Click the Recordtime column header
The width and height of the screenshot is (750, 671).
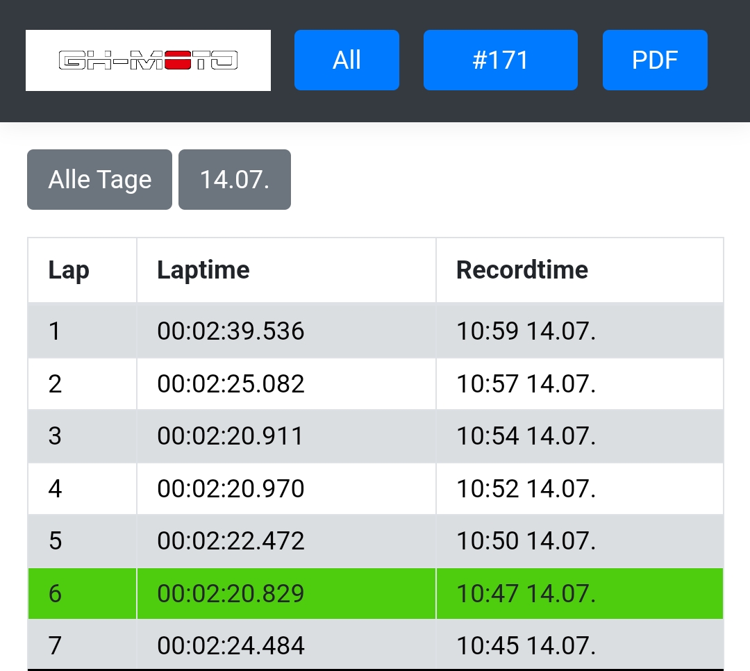pyautogui.click(x=522, y=270)
